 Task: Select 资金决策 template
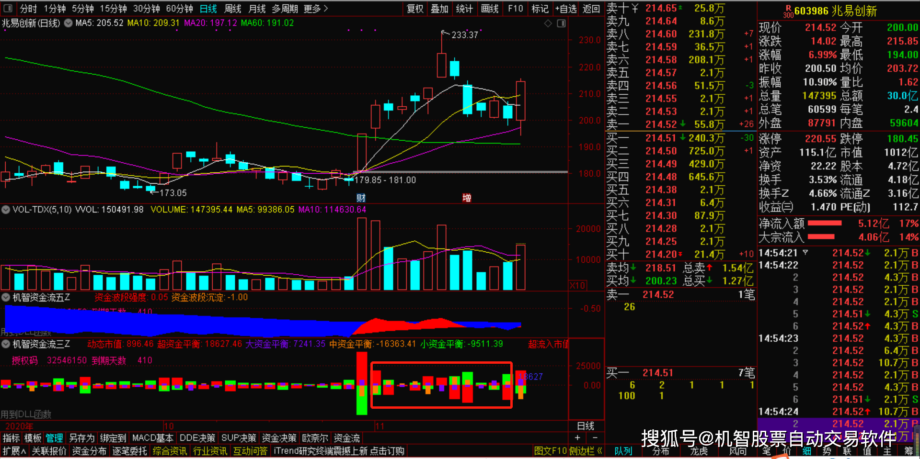[279, 438]
